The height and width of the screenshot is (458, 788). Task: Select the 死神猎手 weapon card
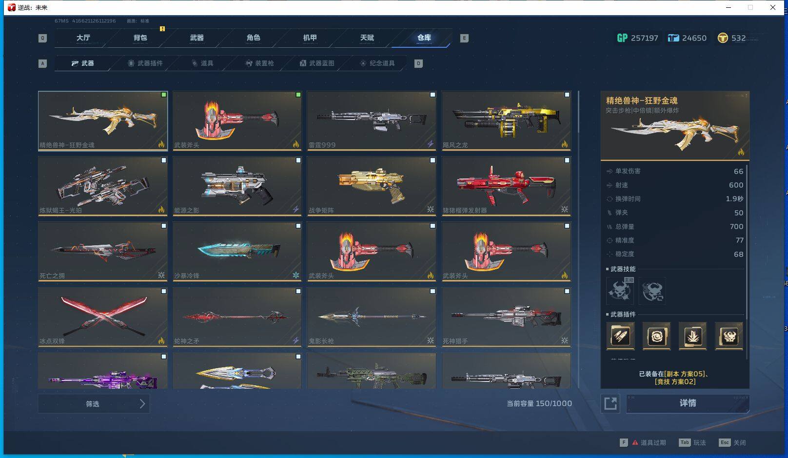coord(506,317)
